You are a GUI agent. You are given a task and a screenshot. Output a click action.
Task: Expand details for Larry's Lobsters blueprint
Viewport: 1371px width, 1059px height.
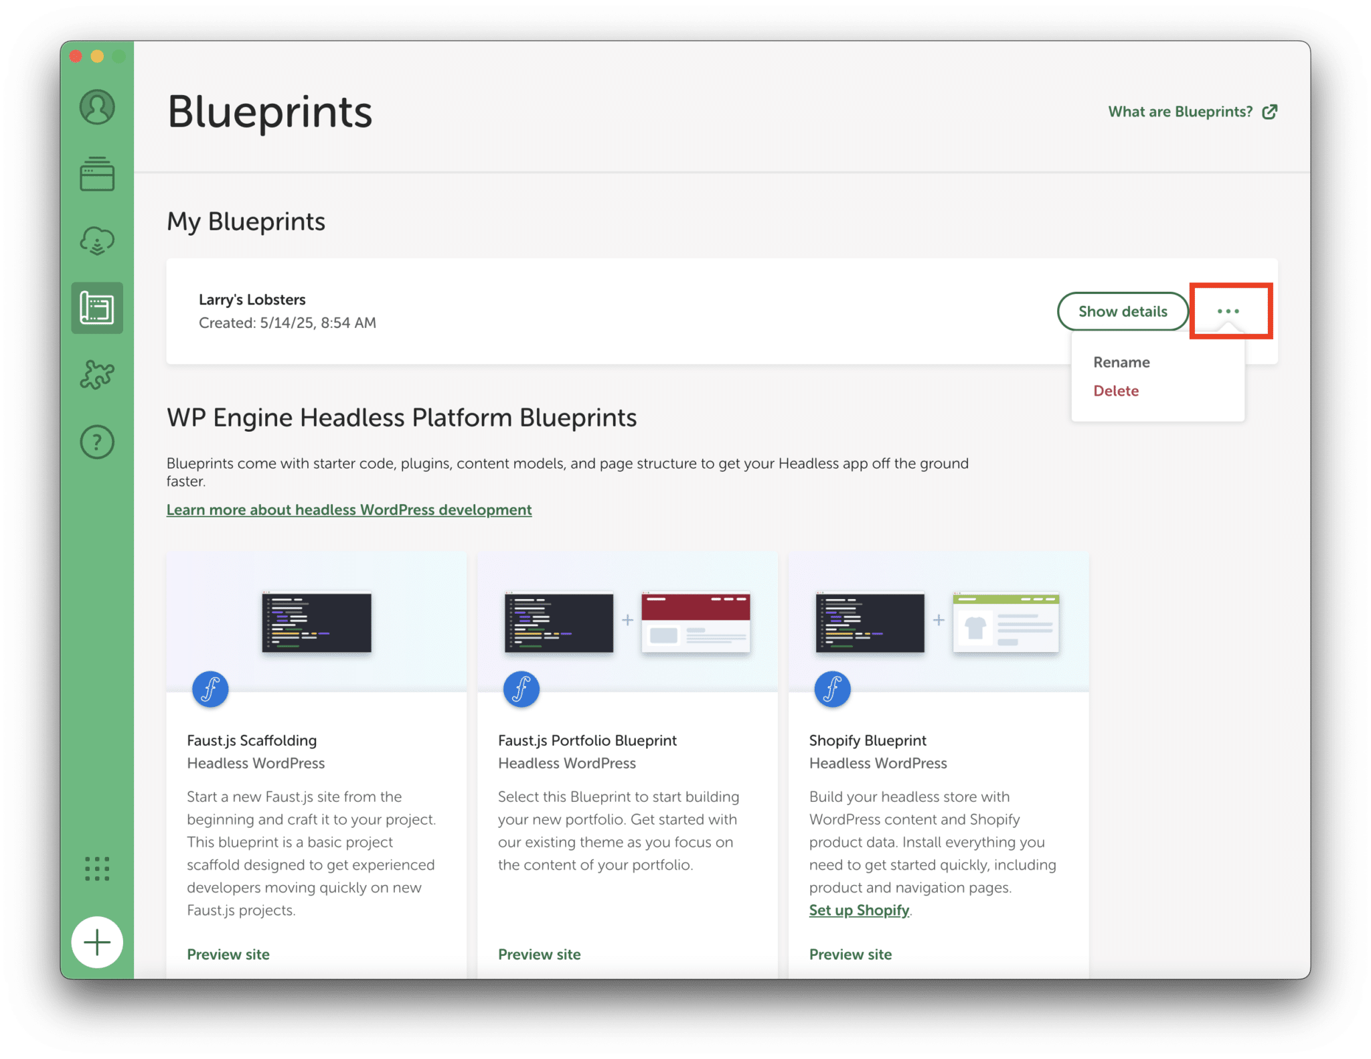tap(1123, 311)
